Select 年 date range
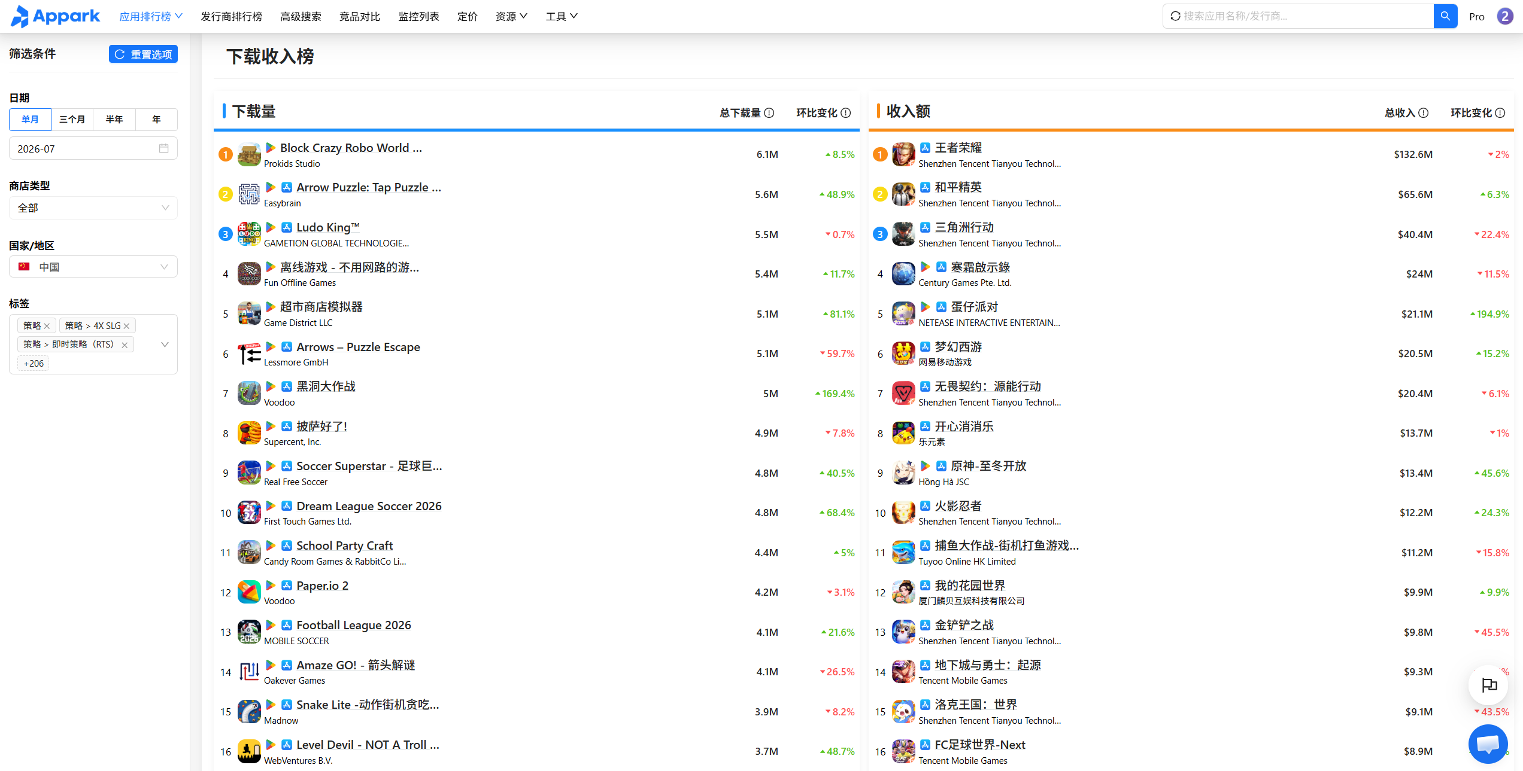Screen dimensions: 1523x771 click(x=156, y=119)
